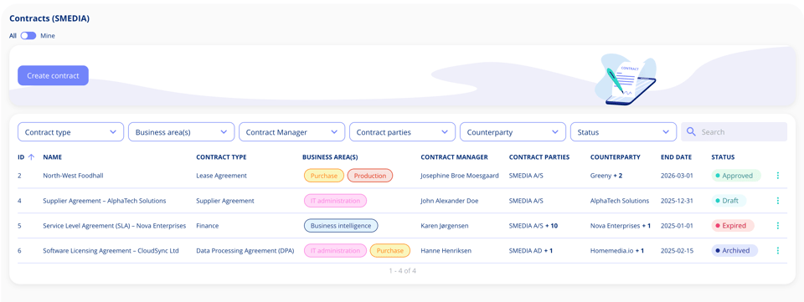Image resolution: width=804 pixels, height=302 pixels.
Task: Click the CONTRACT PARTIES column header
Action: point(539,157)
